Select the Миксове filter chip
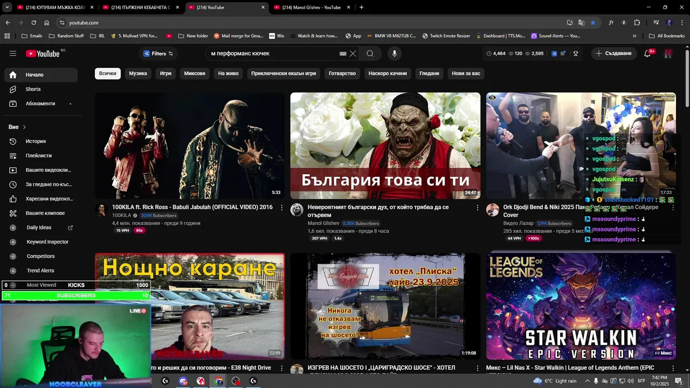The height and width of the screenshot is (388, 690). click(195, 73)
